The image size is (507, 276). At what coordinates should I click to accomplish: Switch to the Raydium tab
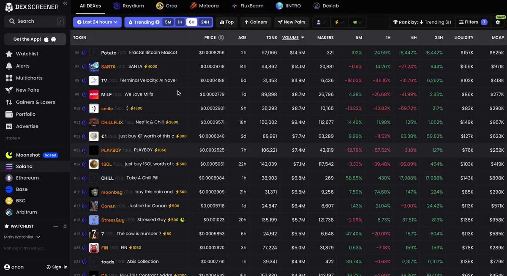coord(128,6)
